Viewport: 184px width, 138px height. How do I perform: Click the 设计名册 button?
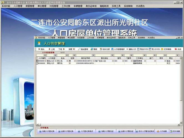point(175,131)
